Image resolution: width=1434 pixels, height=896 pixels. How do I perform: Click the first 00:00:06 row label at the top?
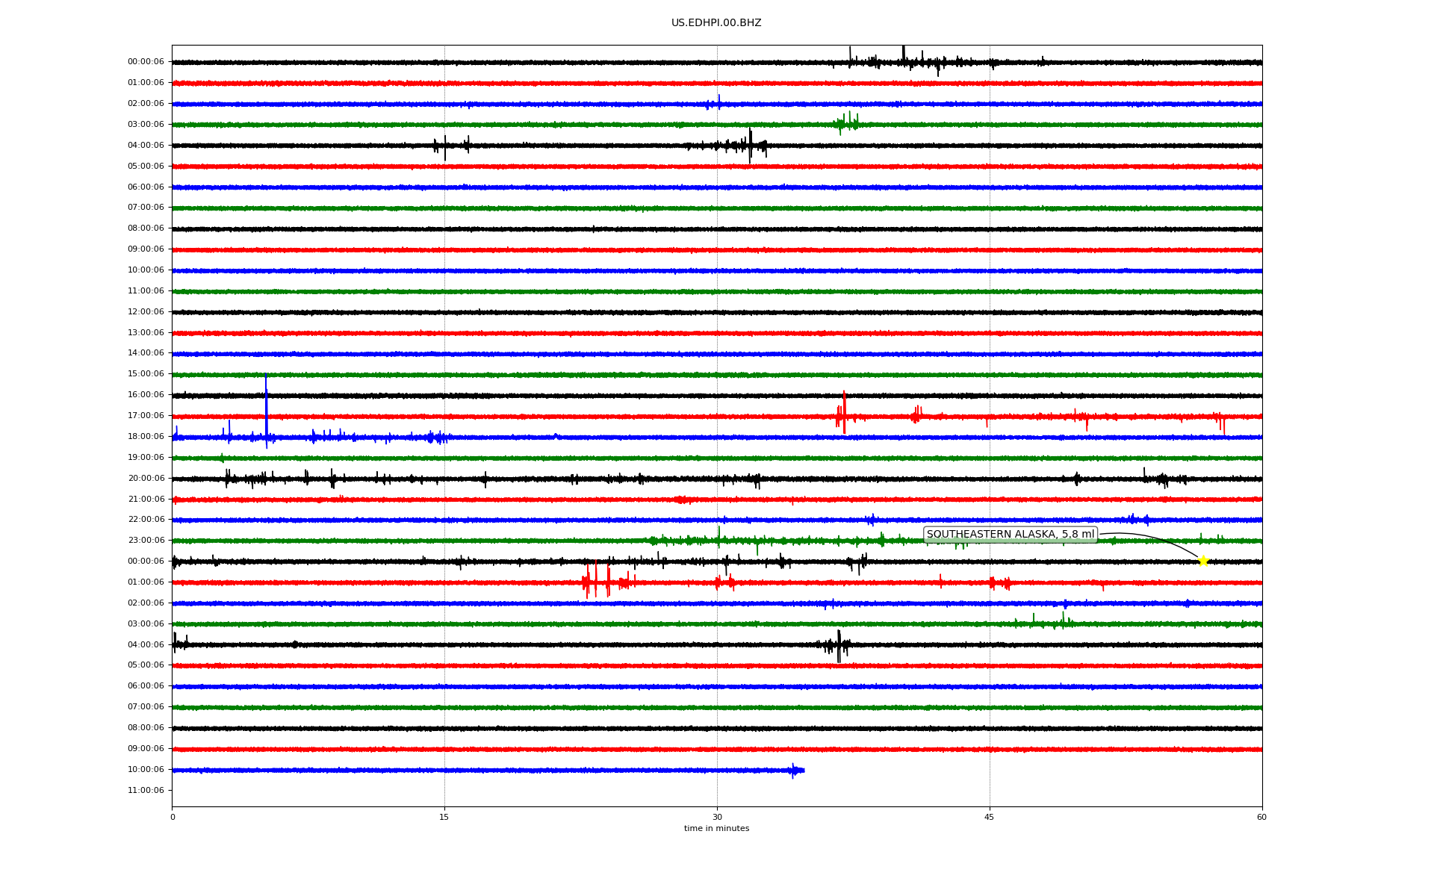click(146, 62)
